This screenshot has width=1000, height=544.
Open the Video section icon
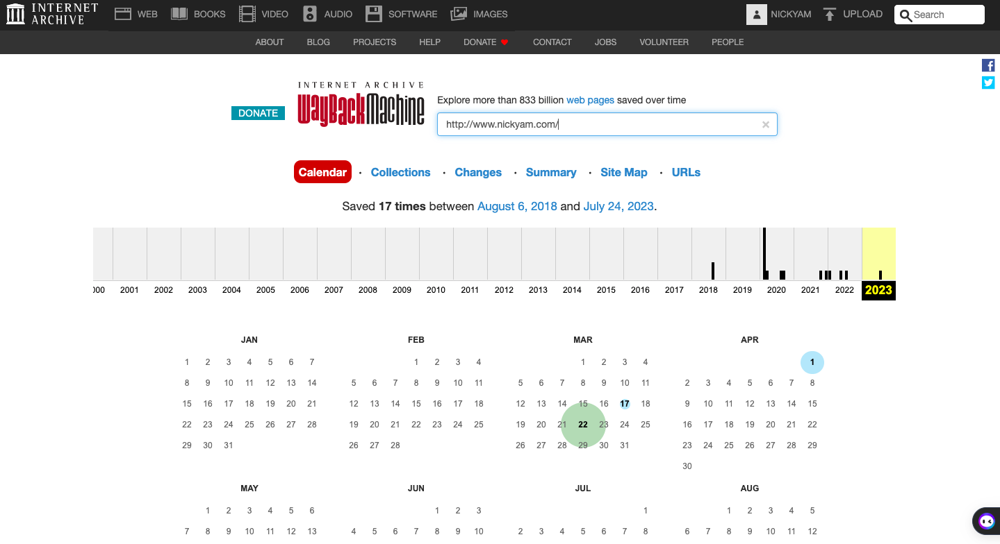point(247,14)
